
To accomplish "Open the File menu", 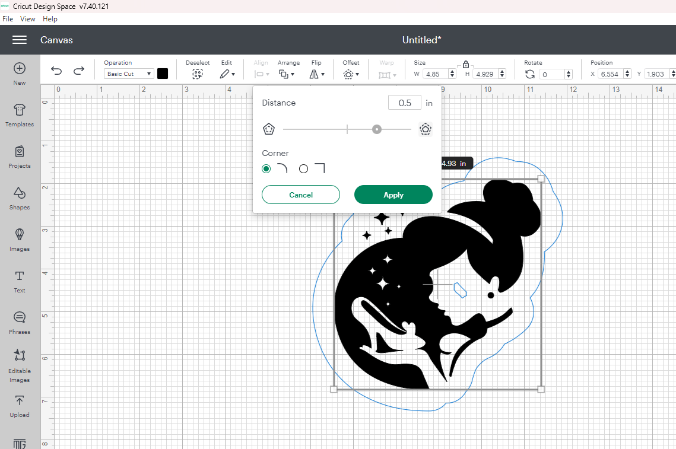I will (x=8, y=19).
